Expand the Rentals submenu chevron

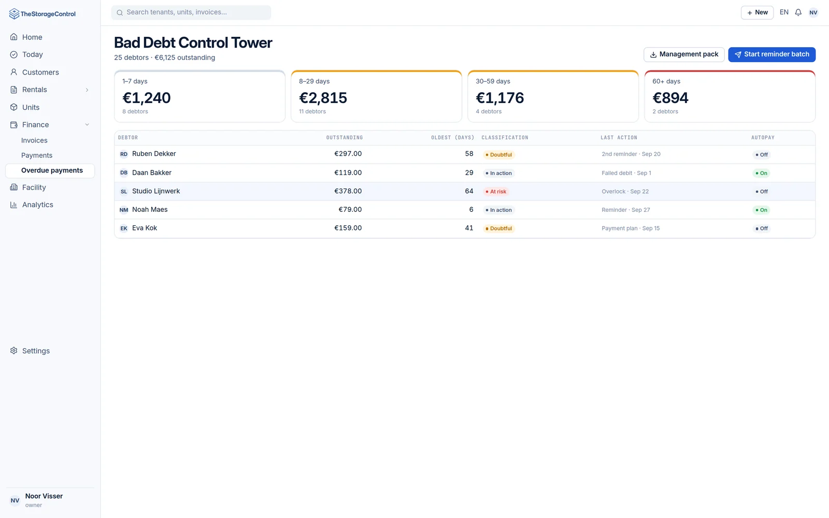point(87,90)
